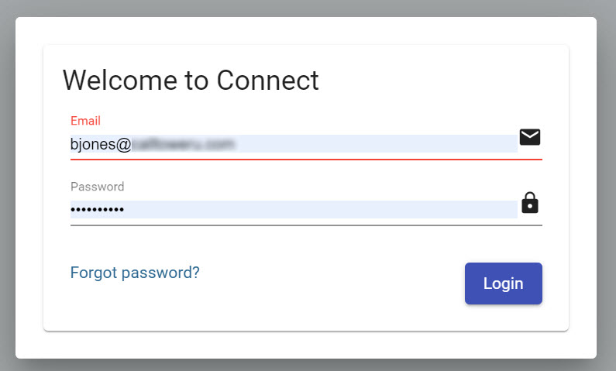Click the bjones@ text in email box
Image resolution: width=616 pixels, height=371 pixels.
[x=101, y=144]
